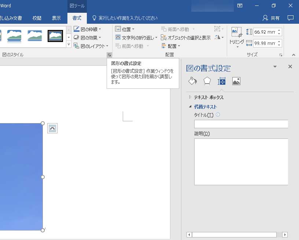Viewport: 299px width, 240px height.
Task: Close the 図の書式設定 pane
Action: click(290, 66)
